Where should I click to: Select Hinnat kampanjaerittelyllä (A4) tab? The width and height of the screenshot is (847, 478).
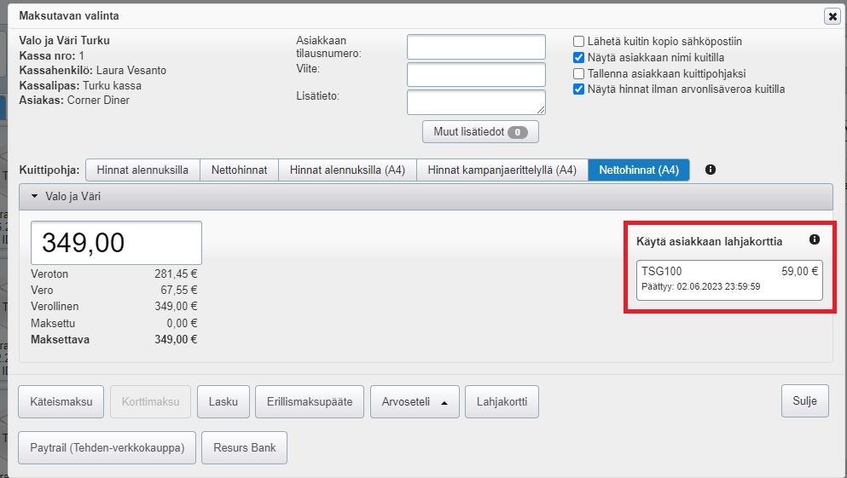click(502, 170)
